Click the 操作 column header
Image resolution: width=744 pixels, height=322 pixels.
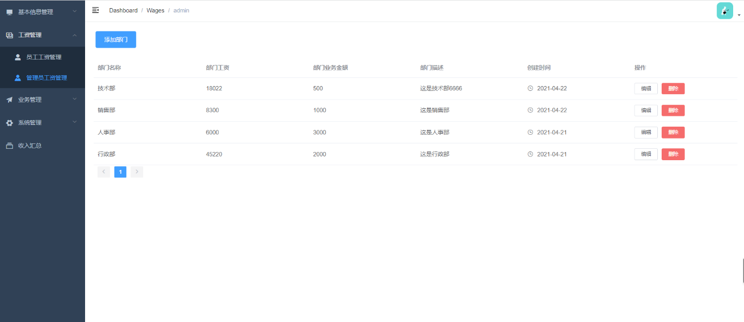pyautogui.click(x=640, y=68)
